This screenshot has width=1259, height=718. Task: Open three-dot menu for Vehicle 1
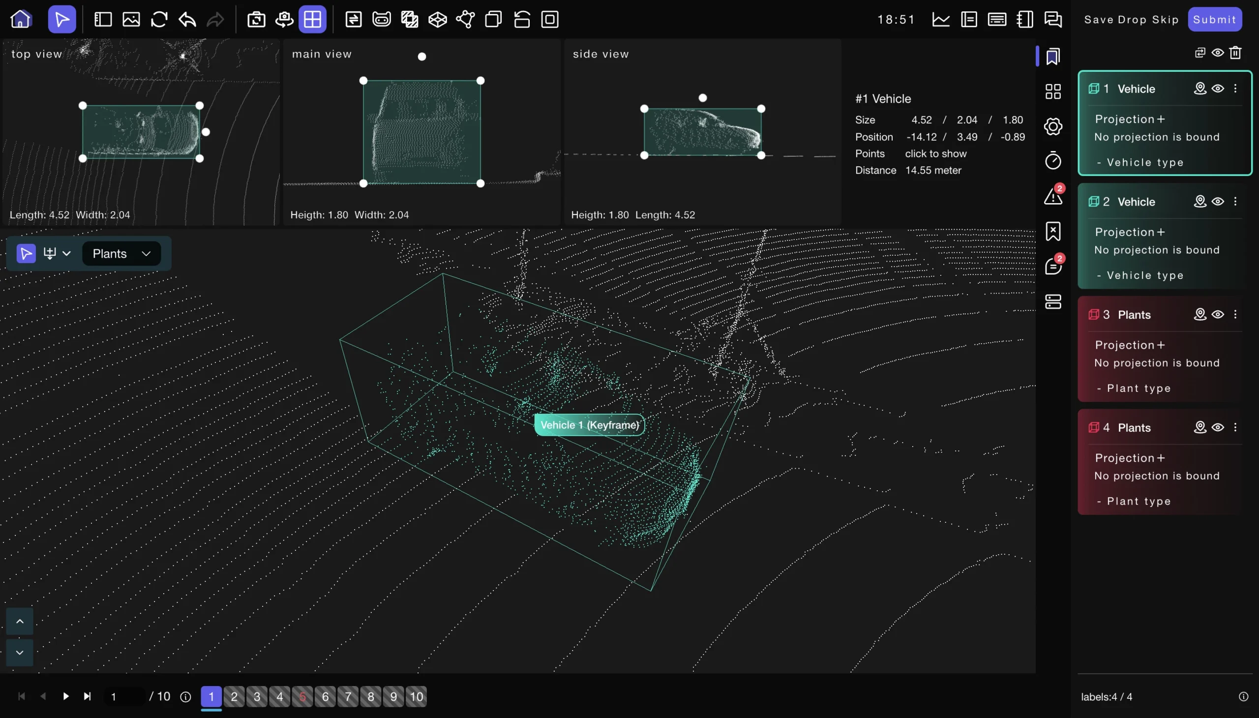[x=1235, y=88]
